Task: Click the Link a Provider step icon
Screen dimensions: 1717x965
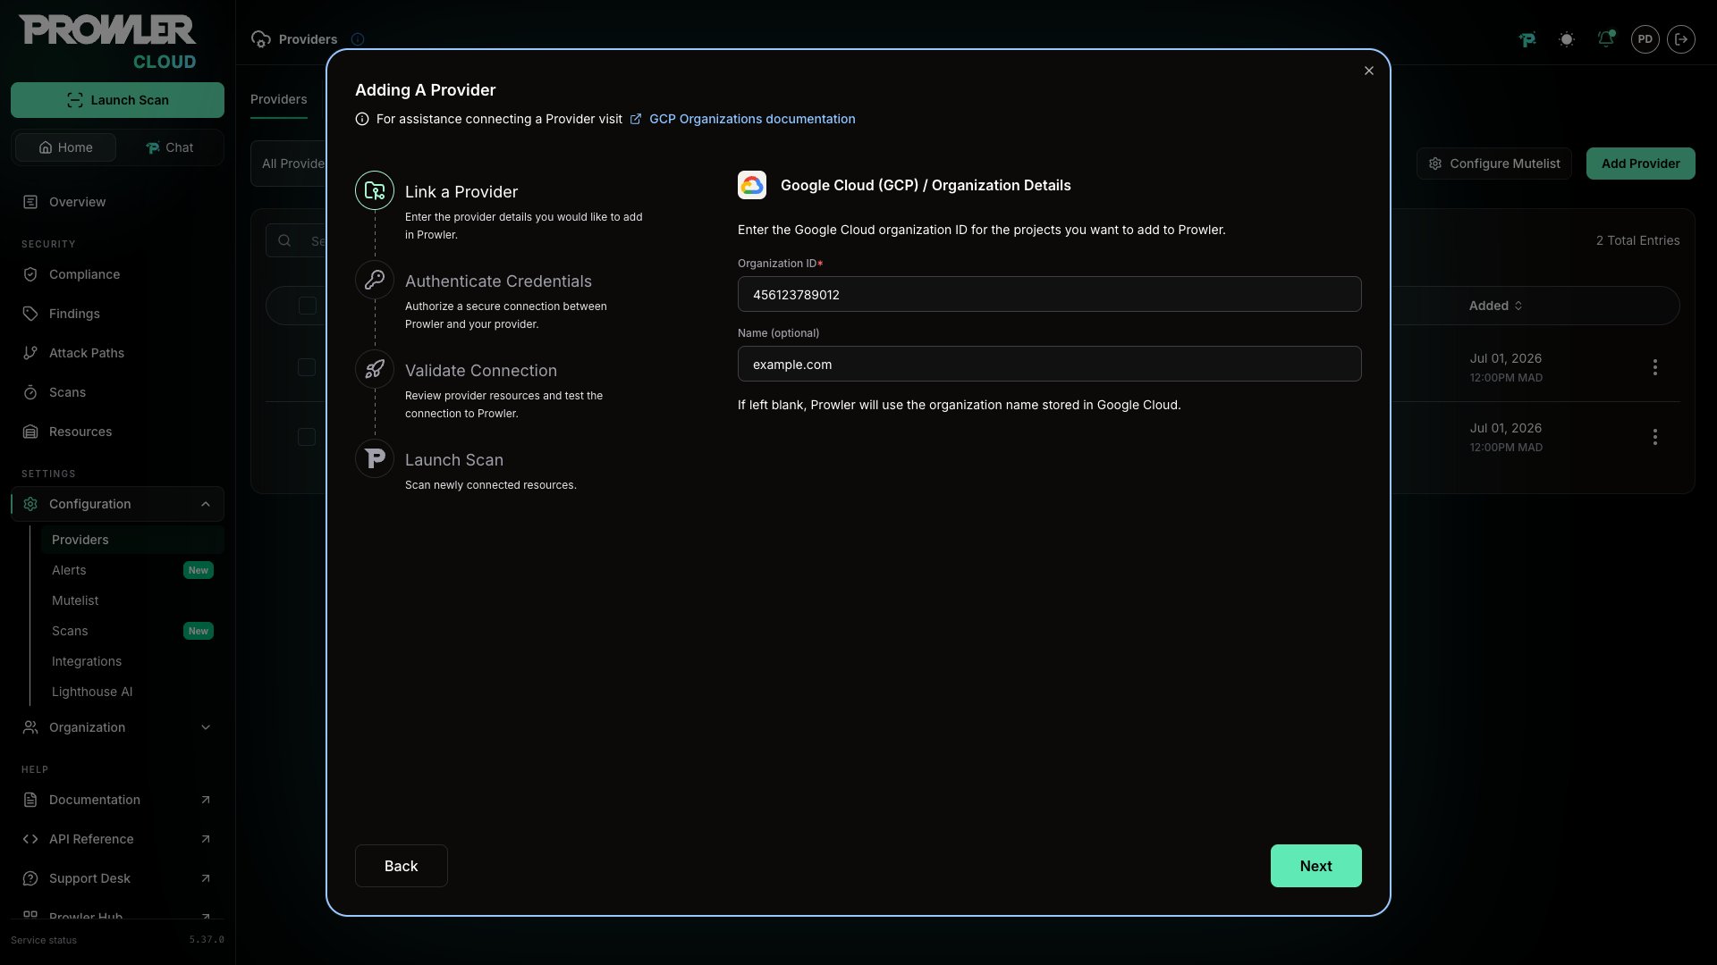Action: click(375, 190)
